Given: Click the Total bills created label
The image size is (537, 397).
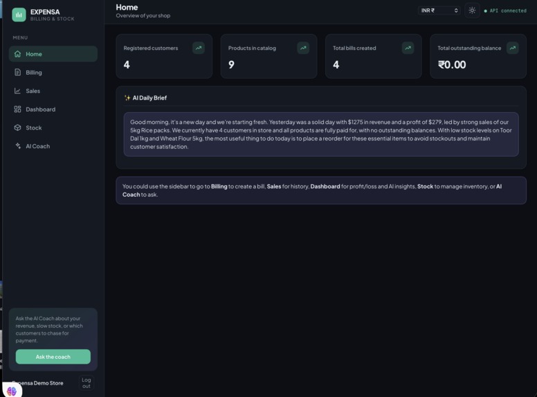Looking at the screenshot, I should tap(354, 48).
